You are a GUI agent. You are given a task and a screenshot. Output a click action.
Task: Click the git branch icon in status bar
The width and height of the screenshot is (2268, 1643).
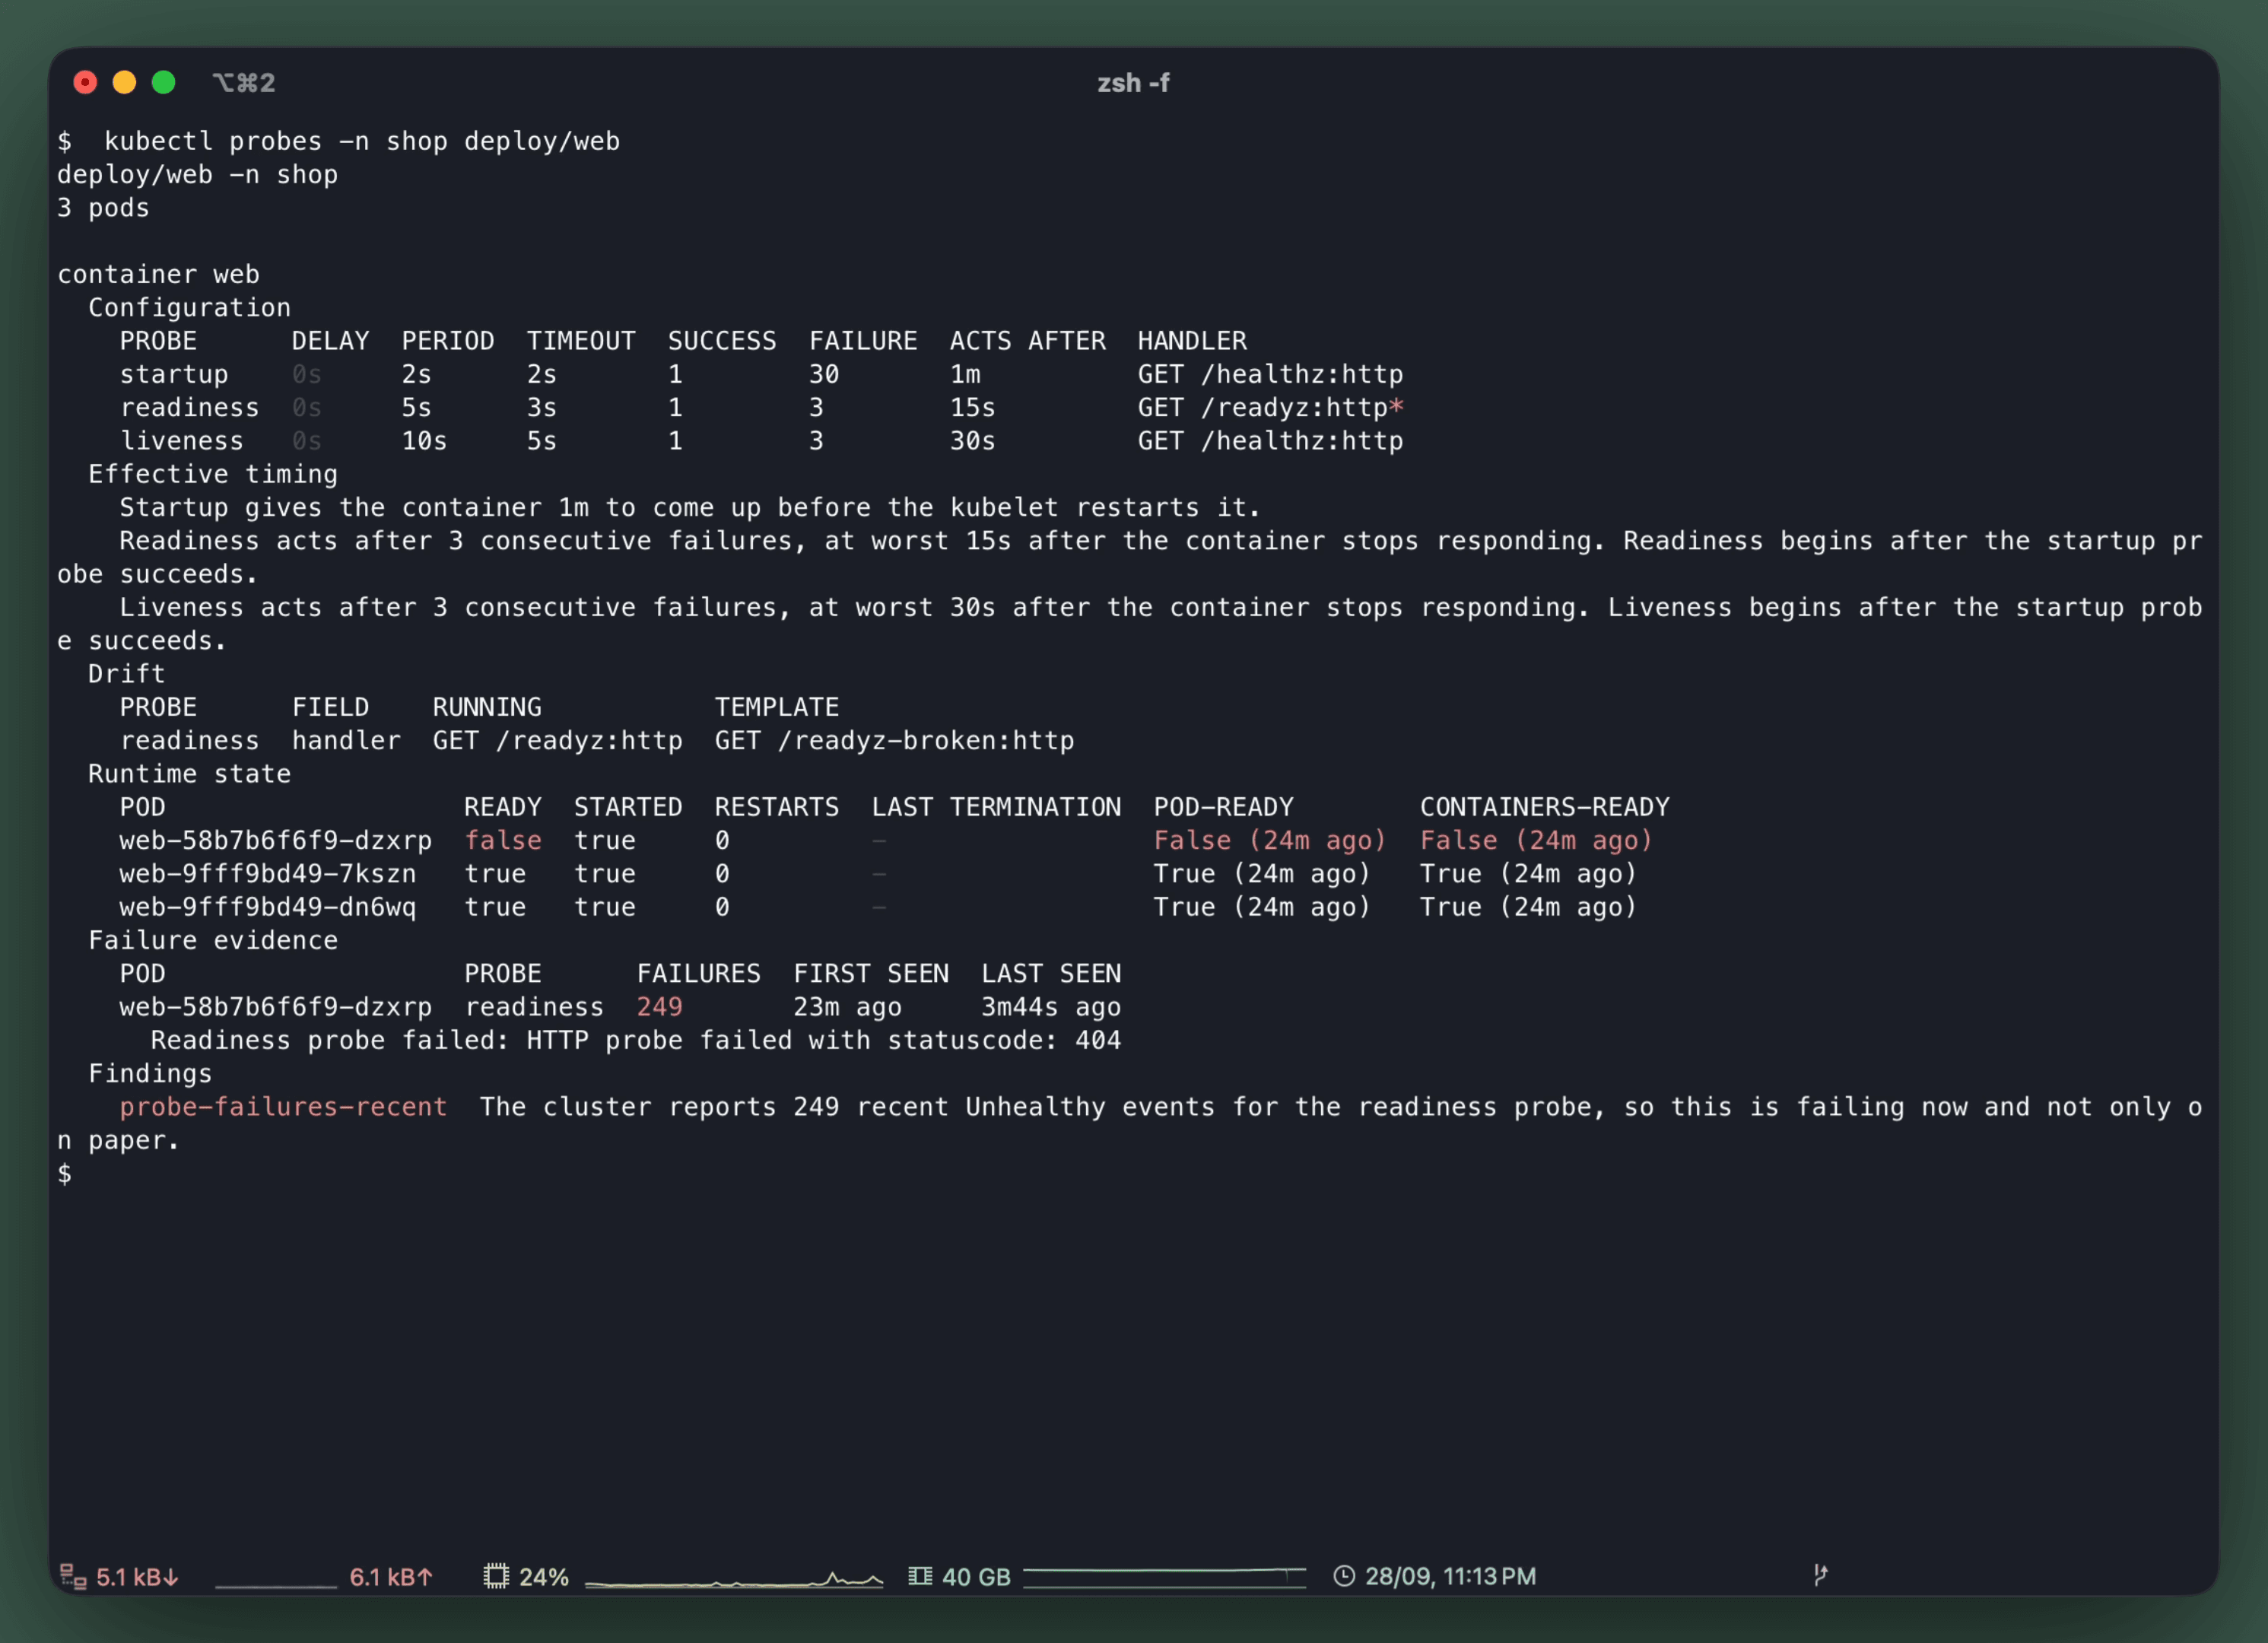click(1820, 1575)
